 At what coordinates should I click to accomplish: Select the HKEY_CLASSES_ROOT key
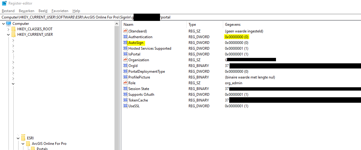coord(35,29)
